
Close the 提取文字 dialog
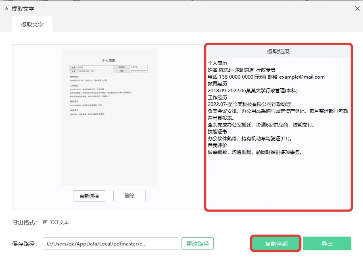click(357, 8)
